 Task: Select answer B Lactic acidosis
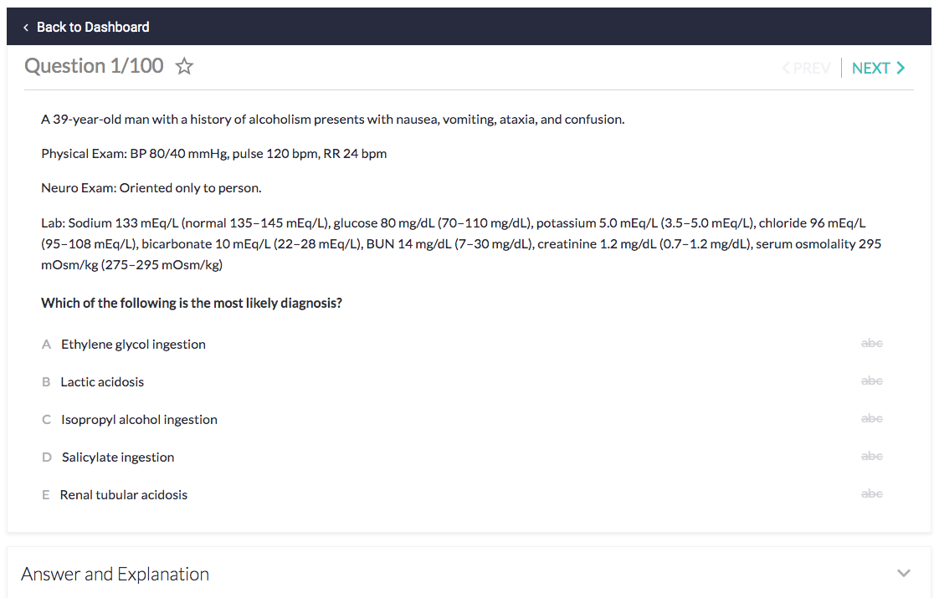tap(102, 382)
